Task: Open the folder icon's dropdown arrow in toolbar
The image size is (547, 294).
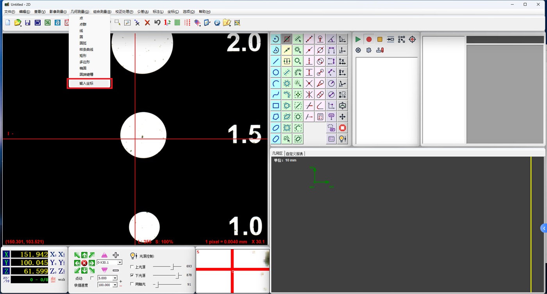Action: click(x=230, y=25)
